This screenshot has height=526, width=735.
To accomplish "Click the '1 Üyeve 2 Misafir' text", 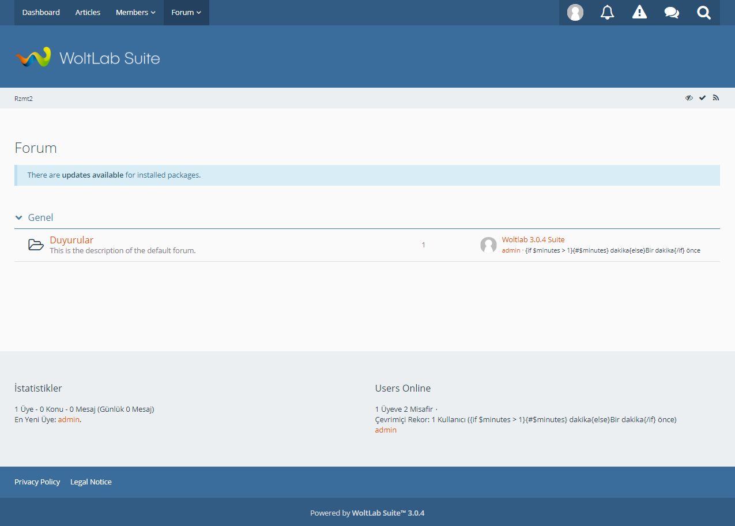I will click(x=404, y=409).
